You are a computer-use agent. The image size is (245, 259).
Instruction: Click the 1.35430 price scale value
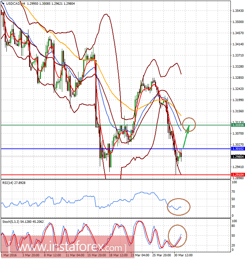click(x=238, y=11)
